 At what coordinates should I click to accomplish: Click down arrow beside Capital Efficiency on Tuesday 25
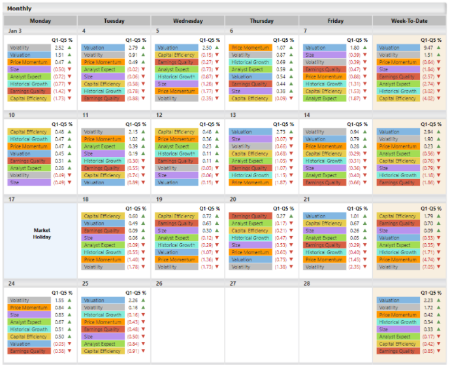coord(144,351)
